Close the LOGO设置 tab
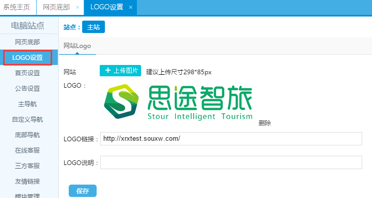Screen dimensions: 372x198 coord(131,7)
